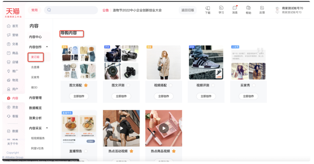Viewport: 314px width, 164px height.
Task: Open the 反馈 feedback icon
Action: 262,10
